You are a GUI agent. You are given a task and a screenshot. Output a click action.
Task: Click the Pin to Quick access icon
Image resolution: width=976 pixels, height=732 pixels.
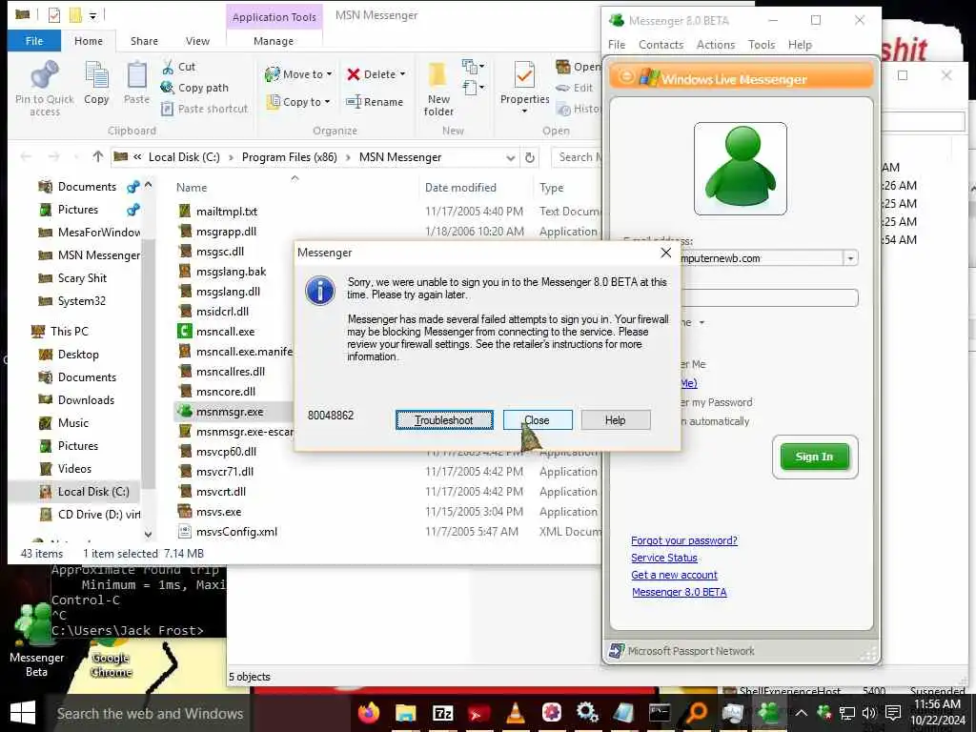(44, 76)
